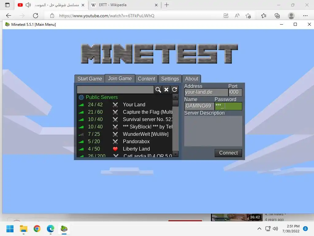Click player count 21 / 60
This screenshot has height=236, width=314.
point(95,112)
